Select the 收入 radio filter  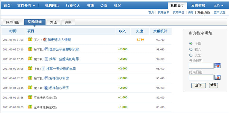tap(191, 49)
